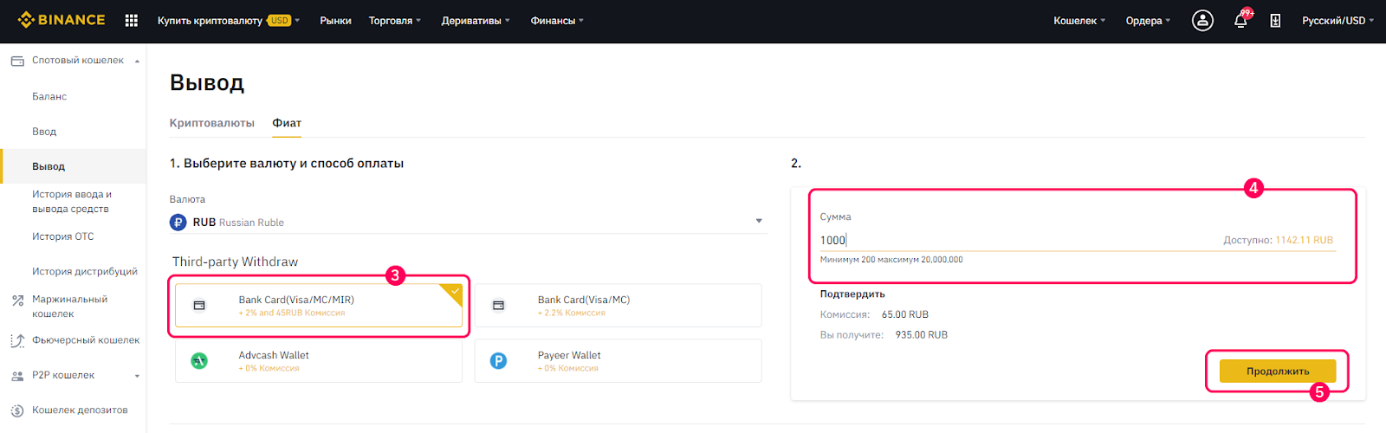Click the Минимум 200 максимум 20,000,000 text
Viewport: 1386px width, 433px height.
891,260
